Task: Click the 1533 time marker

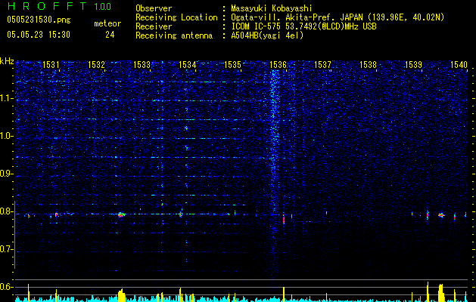Action: coord(142,64)
